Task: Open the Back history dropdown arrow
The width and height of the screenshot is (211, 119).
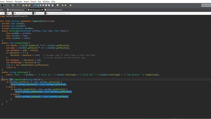Action: tap(68, 5)
